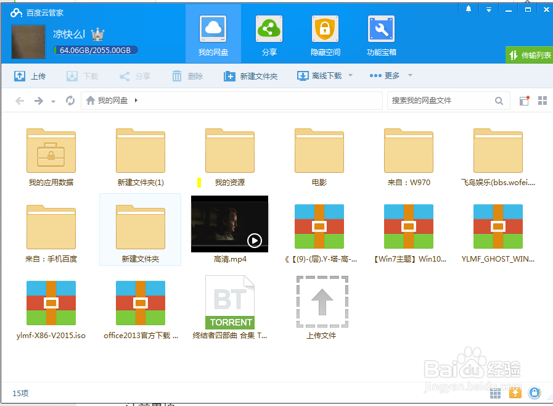Click the 离线下载 button
Image resolution: width=553 pixels, height=406 pixels.
(319, 75)
